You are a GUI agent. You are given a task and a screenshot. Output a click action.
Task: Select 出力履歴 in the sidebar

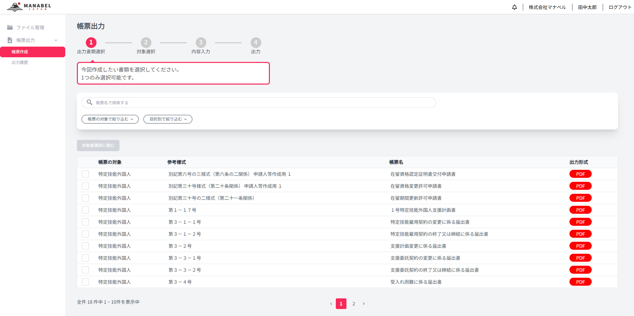pyautogui.click(x=20, y=62)
